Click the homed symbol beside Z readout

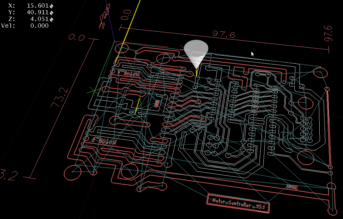pyautogui.click(x=51, y=19)
